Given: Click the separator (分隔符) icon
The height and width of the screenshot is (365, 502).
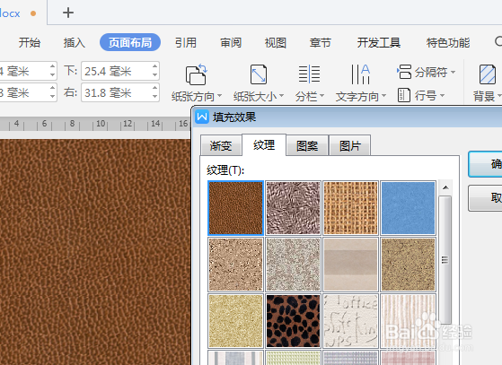Looking at the screenshot, I should pos(404,72).
